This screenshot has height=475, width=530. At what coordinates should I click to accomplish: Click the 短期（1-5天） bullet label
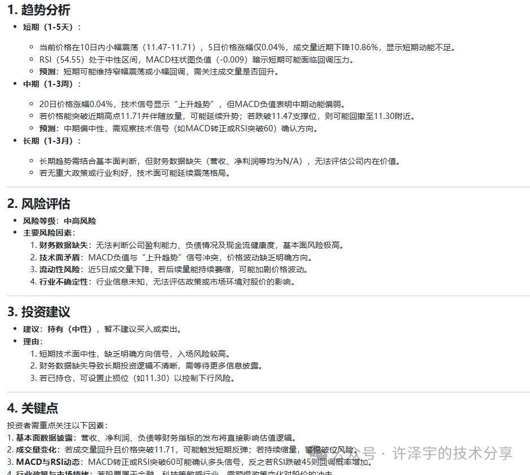tap(51, 27)
